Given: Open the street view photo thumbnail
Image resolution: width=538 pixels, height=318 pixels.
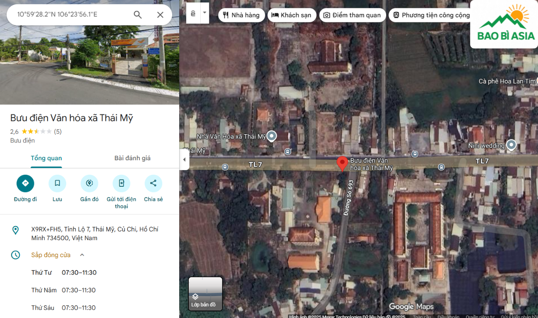Looking at the screenshot, I should (89, 62).
